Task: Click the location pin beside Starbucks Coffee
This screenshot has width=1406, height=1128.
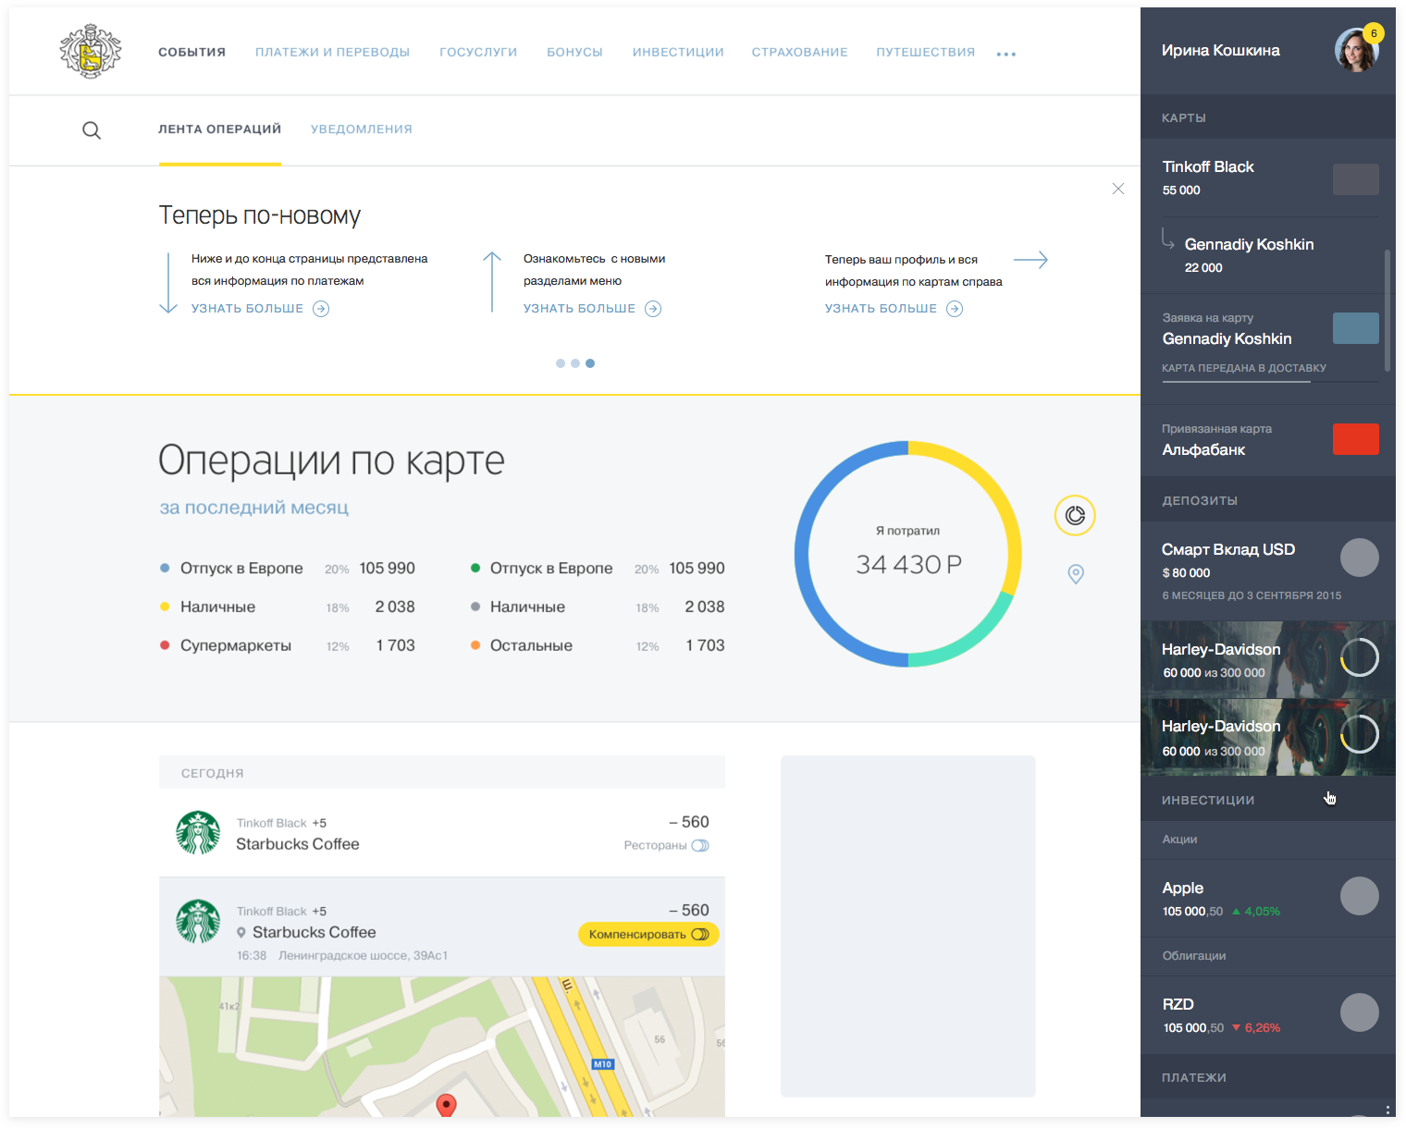Action: click(241, 933)
